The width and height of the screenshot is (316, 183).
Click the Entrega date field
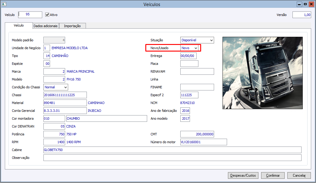(188, 56)
